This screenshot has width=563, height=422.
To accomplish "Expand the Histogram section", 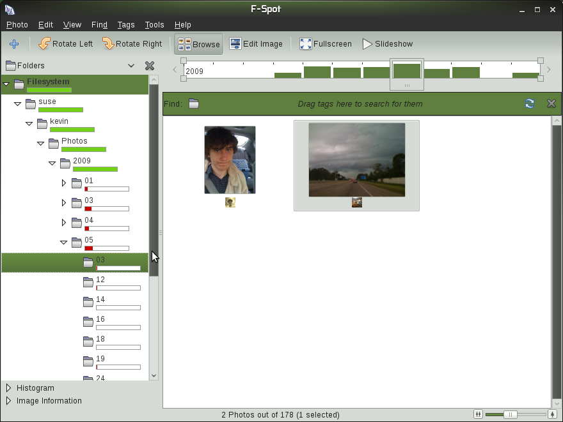I will [x=8, y=388].
